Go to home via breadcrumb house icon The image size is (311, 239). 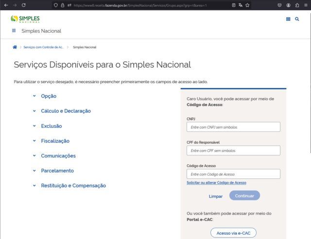click(15, 47)
